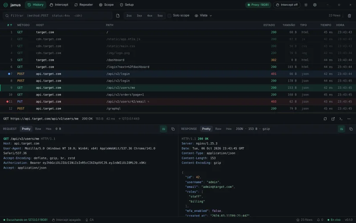Clear flows with the trash icon

pyautogui.click(x=349, y=16)
